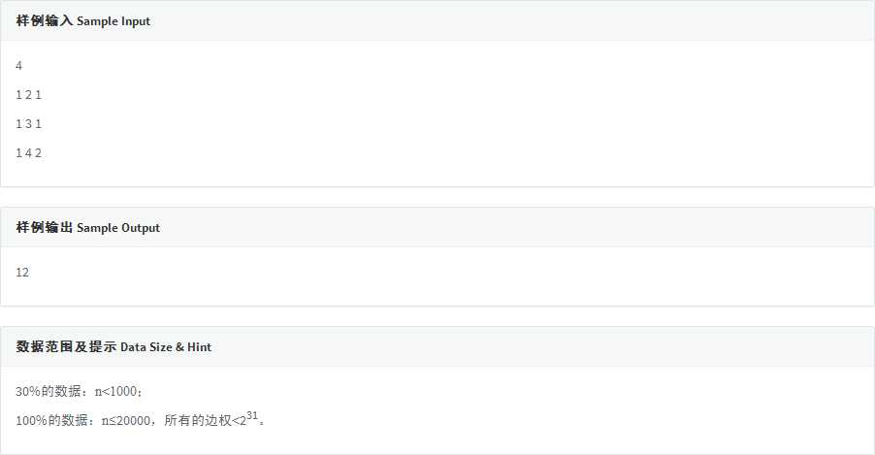Click the sample input line 1 3 1
Image resolution: width=875 pixels, height=455 pixels.
(x=28, y=124)
